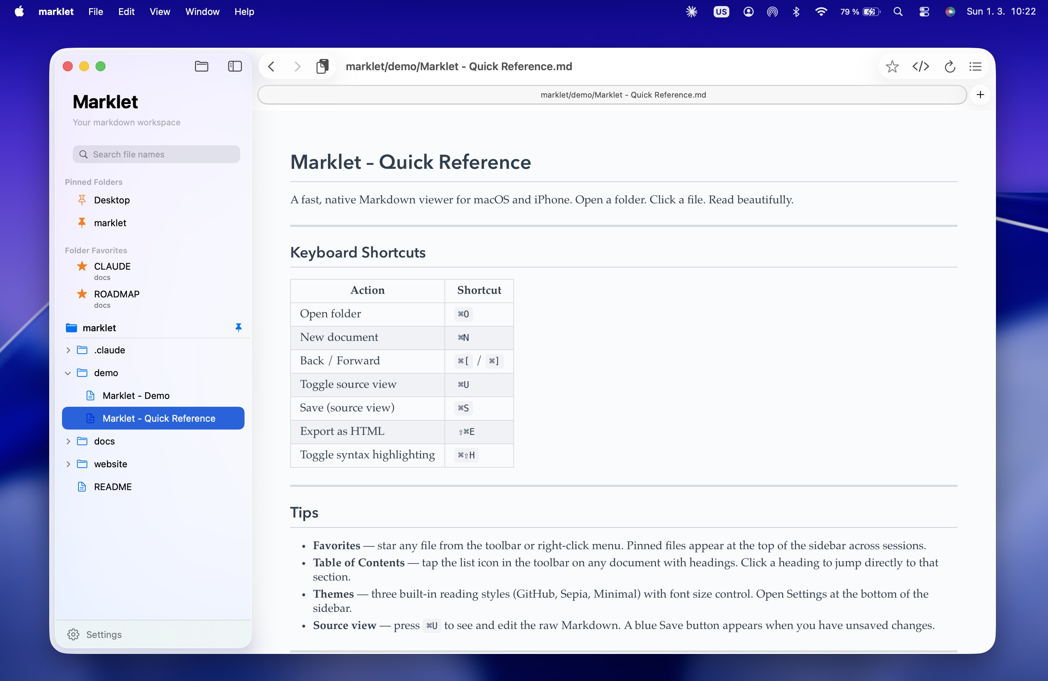Click the search file names field
The width and height of the screenshot is (1048, 681).
156,154
